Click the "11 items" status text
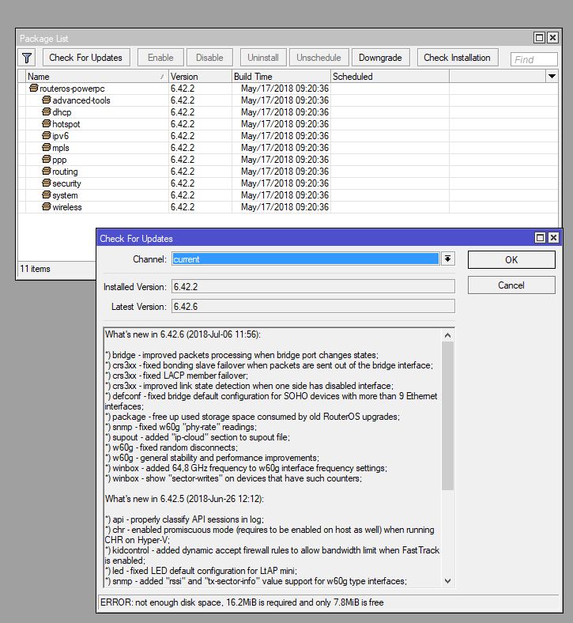This screenshot has height=623, width=573. pos(35,269)
